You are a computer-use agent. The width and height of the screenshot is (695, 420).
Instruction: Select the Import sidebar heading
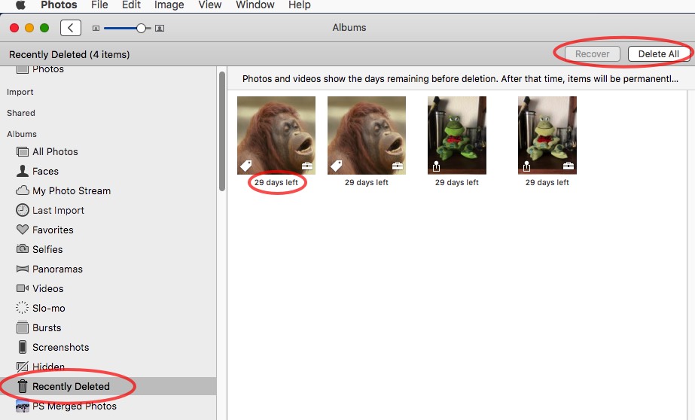(20, 92)
